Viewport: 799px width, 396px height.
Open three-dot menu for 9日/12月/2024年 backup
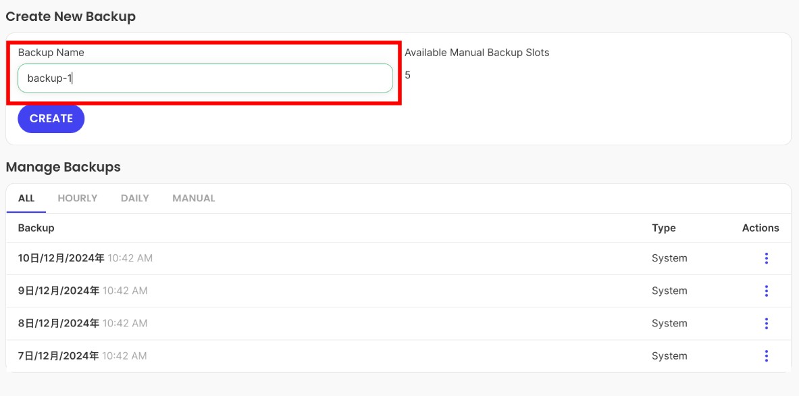(766, 291)
